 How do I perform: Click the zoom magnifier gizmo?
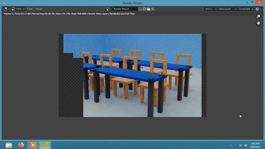pyautogui.click(x=258, y=16)
